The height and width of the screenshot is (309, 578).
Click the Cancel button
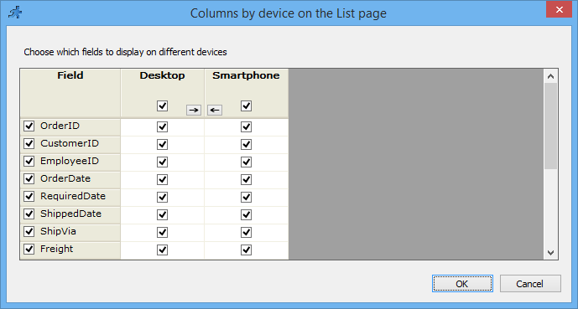pos(530,284)
